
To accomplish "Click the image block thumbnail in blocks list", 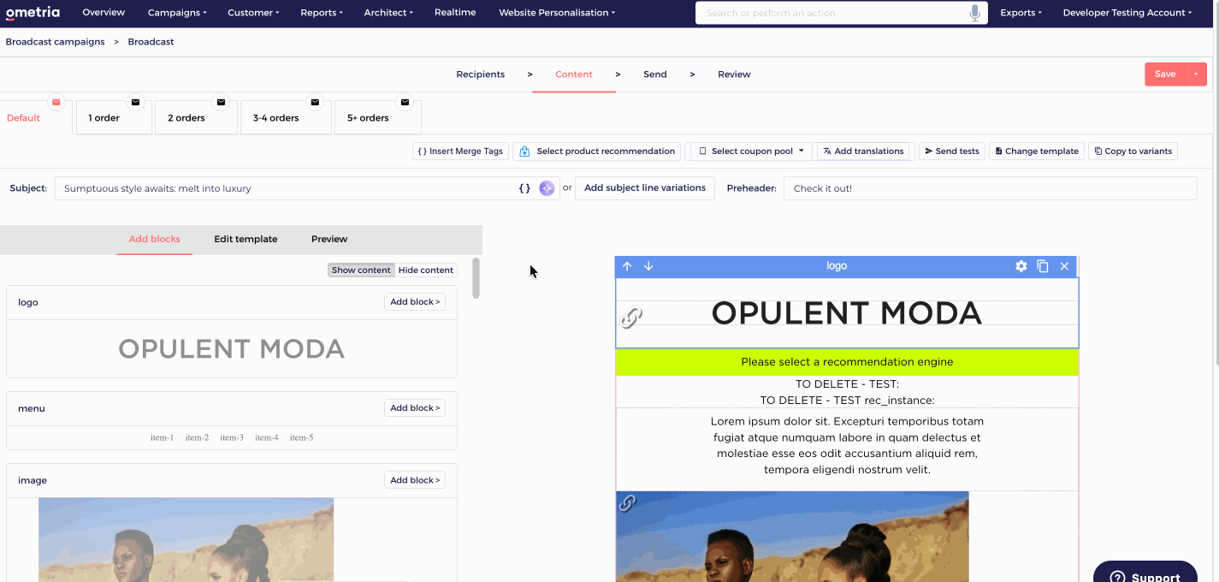I will (186, 540).
